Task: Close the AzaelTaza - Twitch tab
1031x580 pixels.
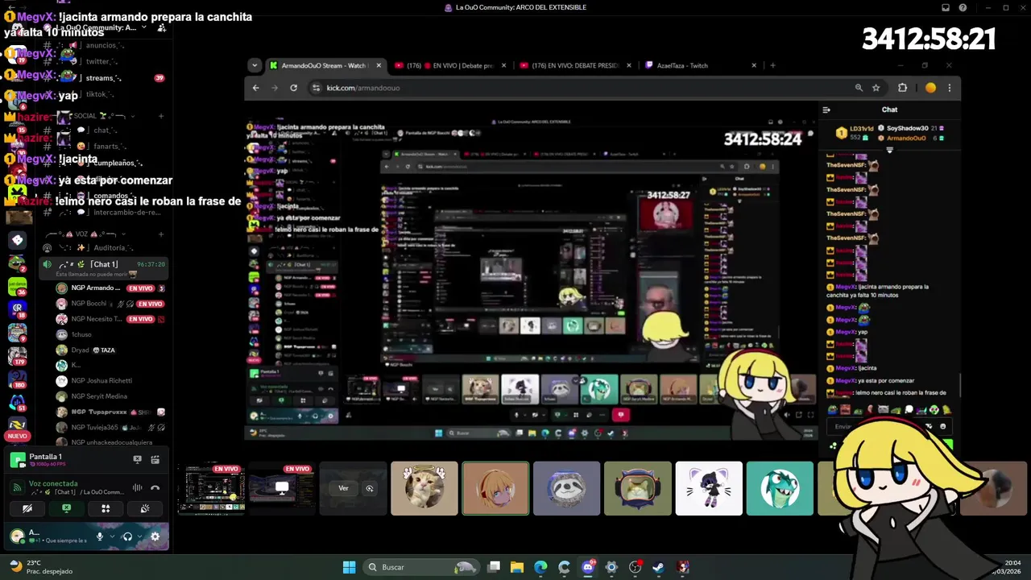Action: pyautogui.click(x=754, y=65)
